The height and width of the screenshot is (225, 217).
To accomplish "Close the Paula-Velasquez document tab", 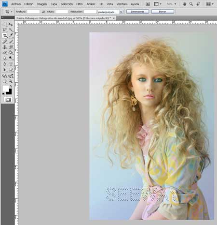I will click(114, 18).
